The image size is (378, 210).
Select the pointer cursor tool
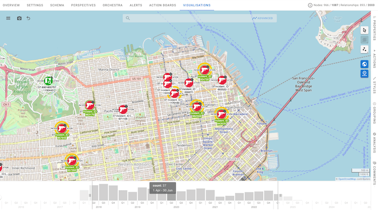pos(364,30)
